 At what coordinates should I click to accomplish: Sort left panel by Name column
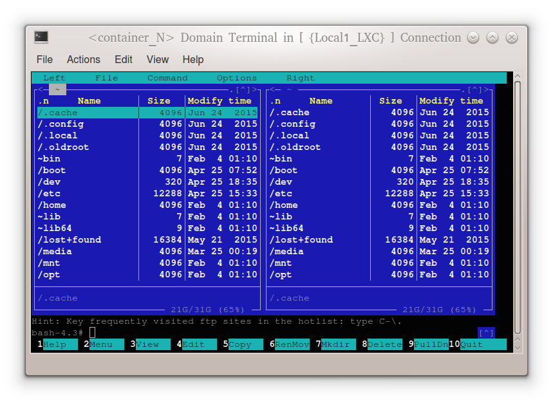89,101
